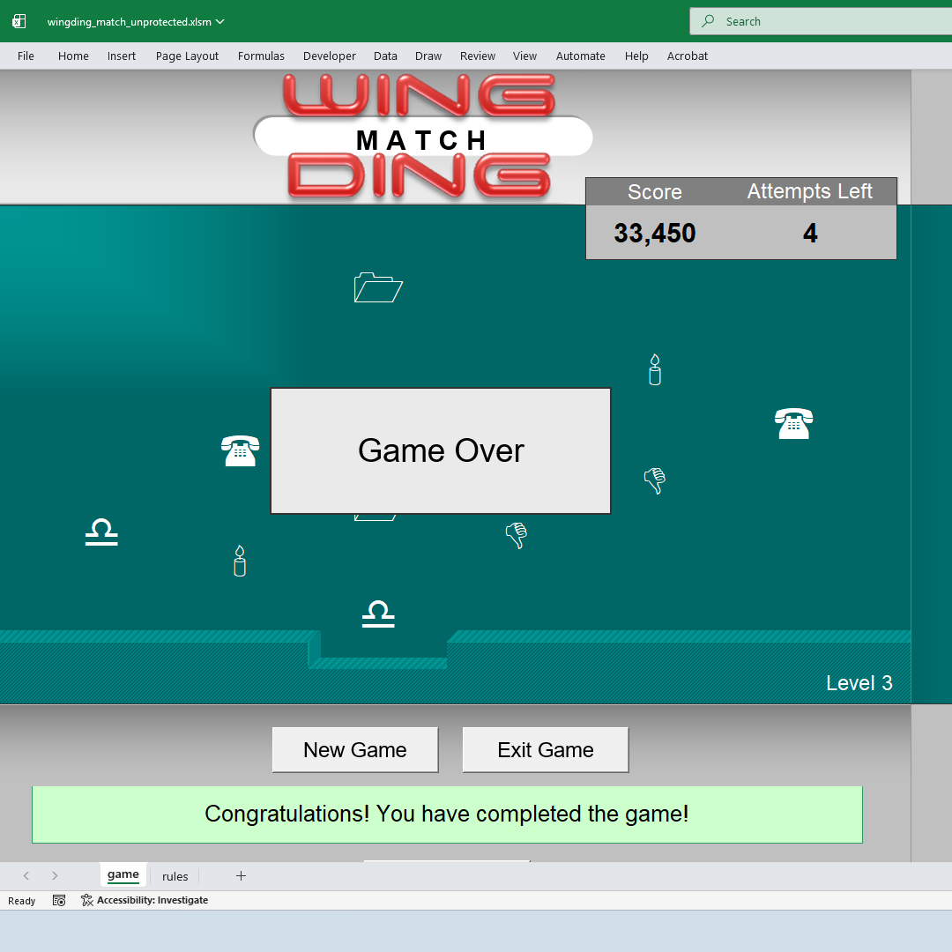The image size is (952, 952).
Task: Select the telephone Wingding on the right
Action: 793,423
